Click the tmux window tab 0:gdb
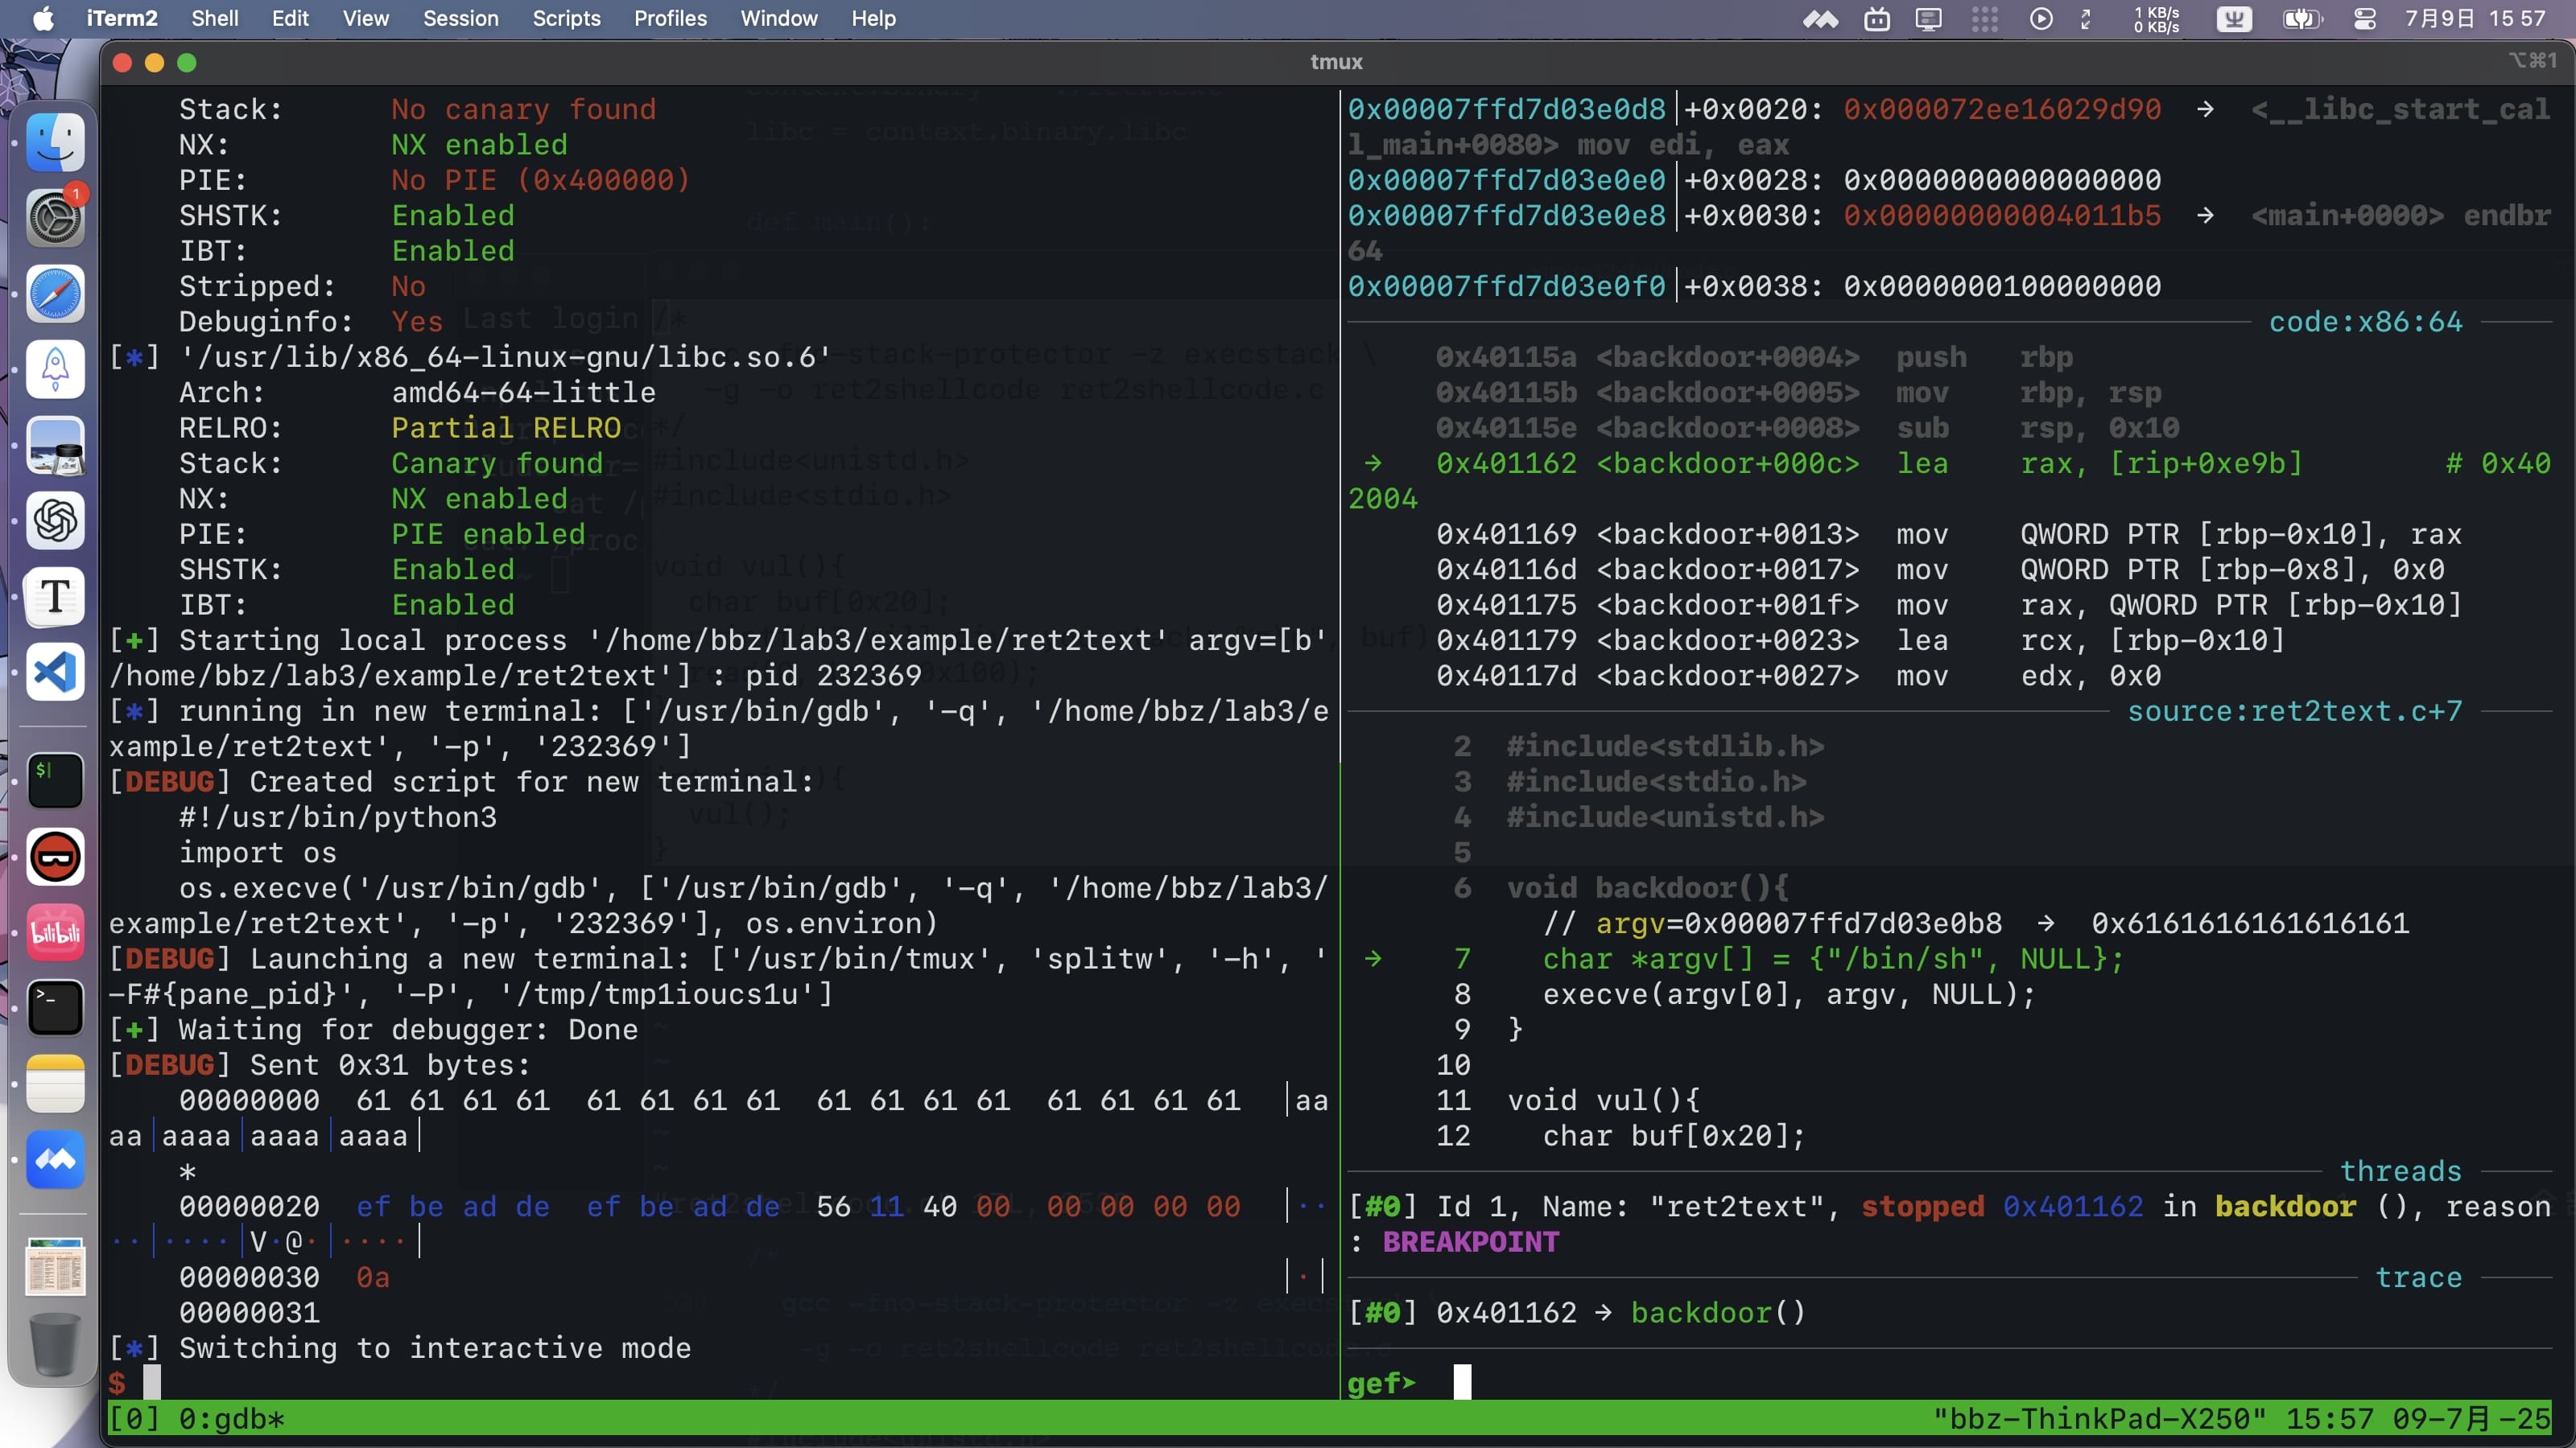The width and height of the screenshot is (2576, 1448). 231,1419
